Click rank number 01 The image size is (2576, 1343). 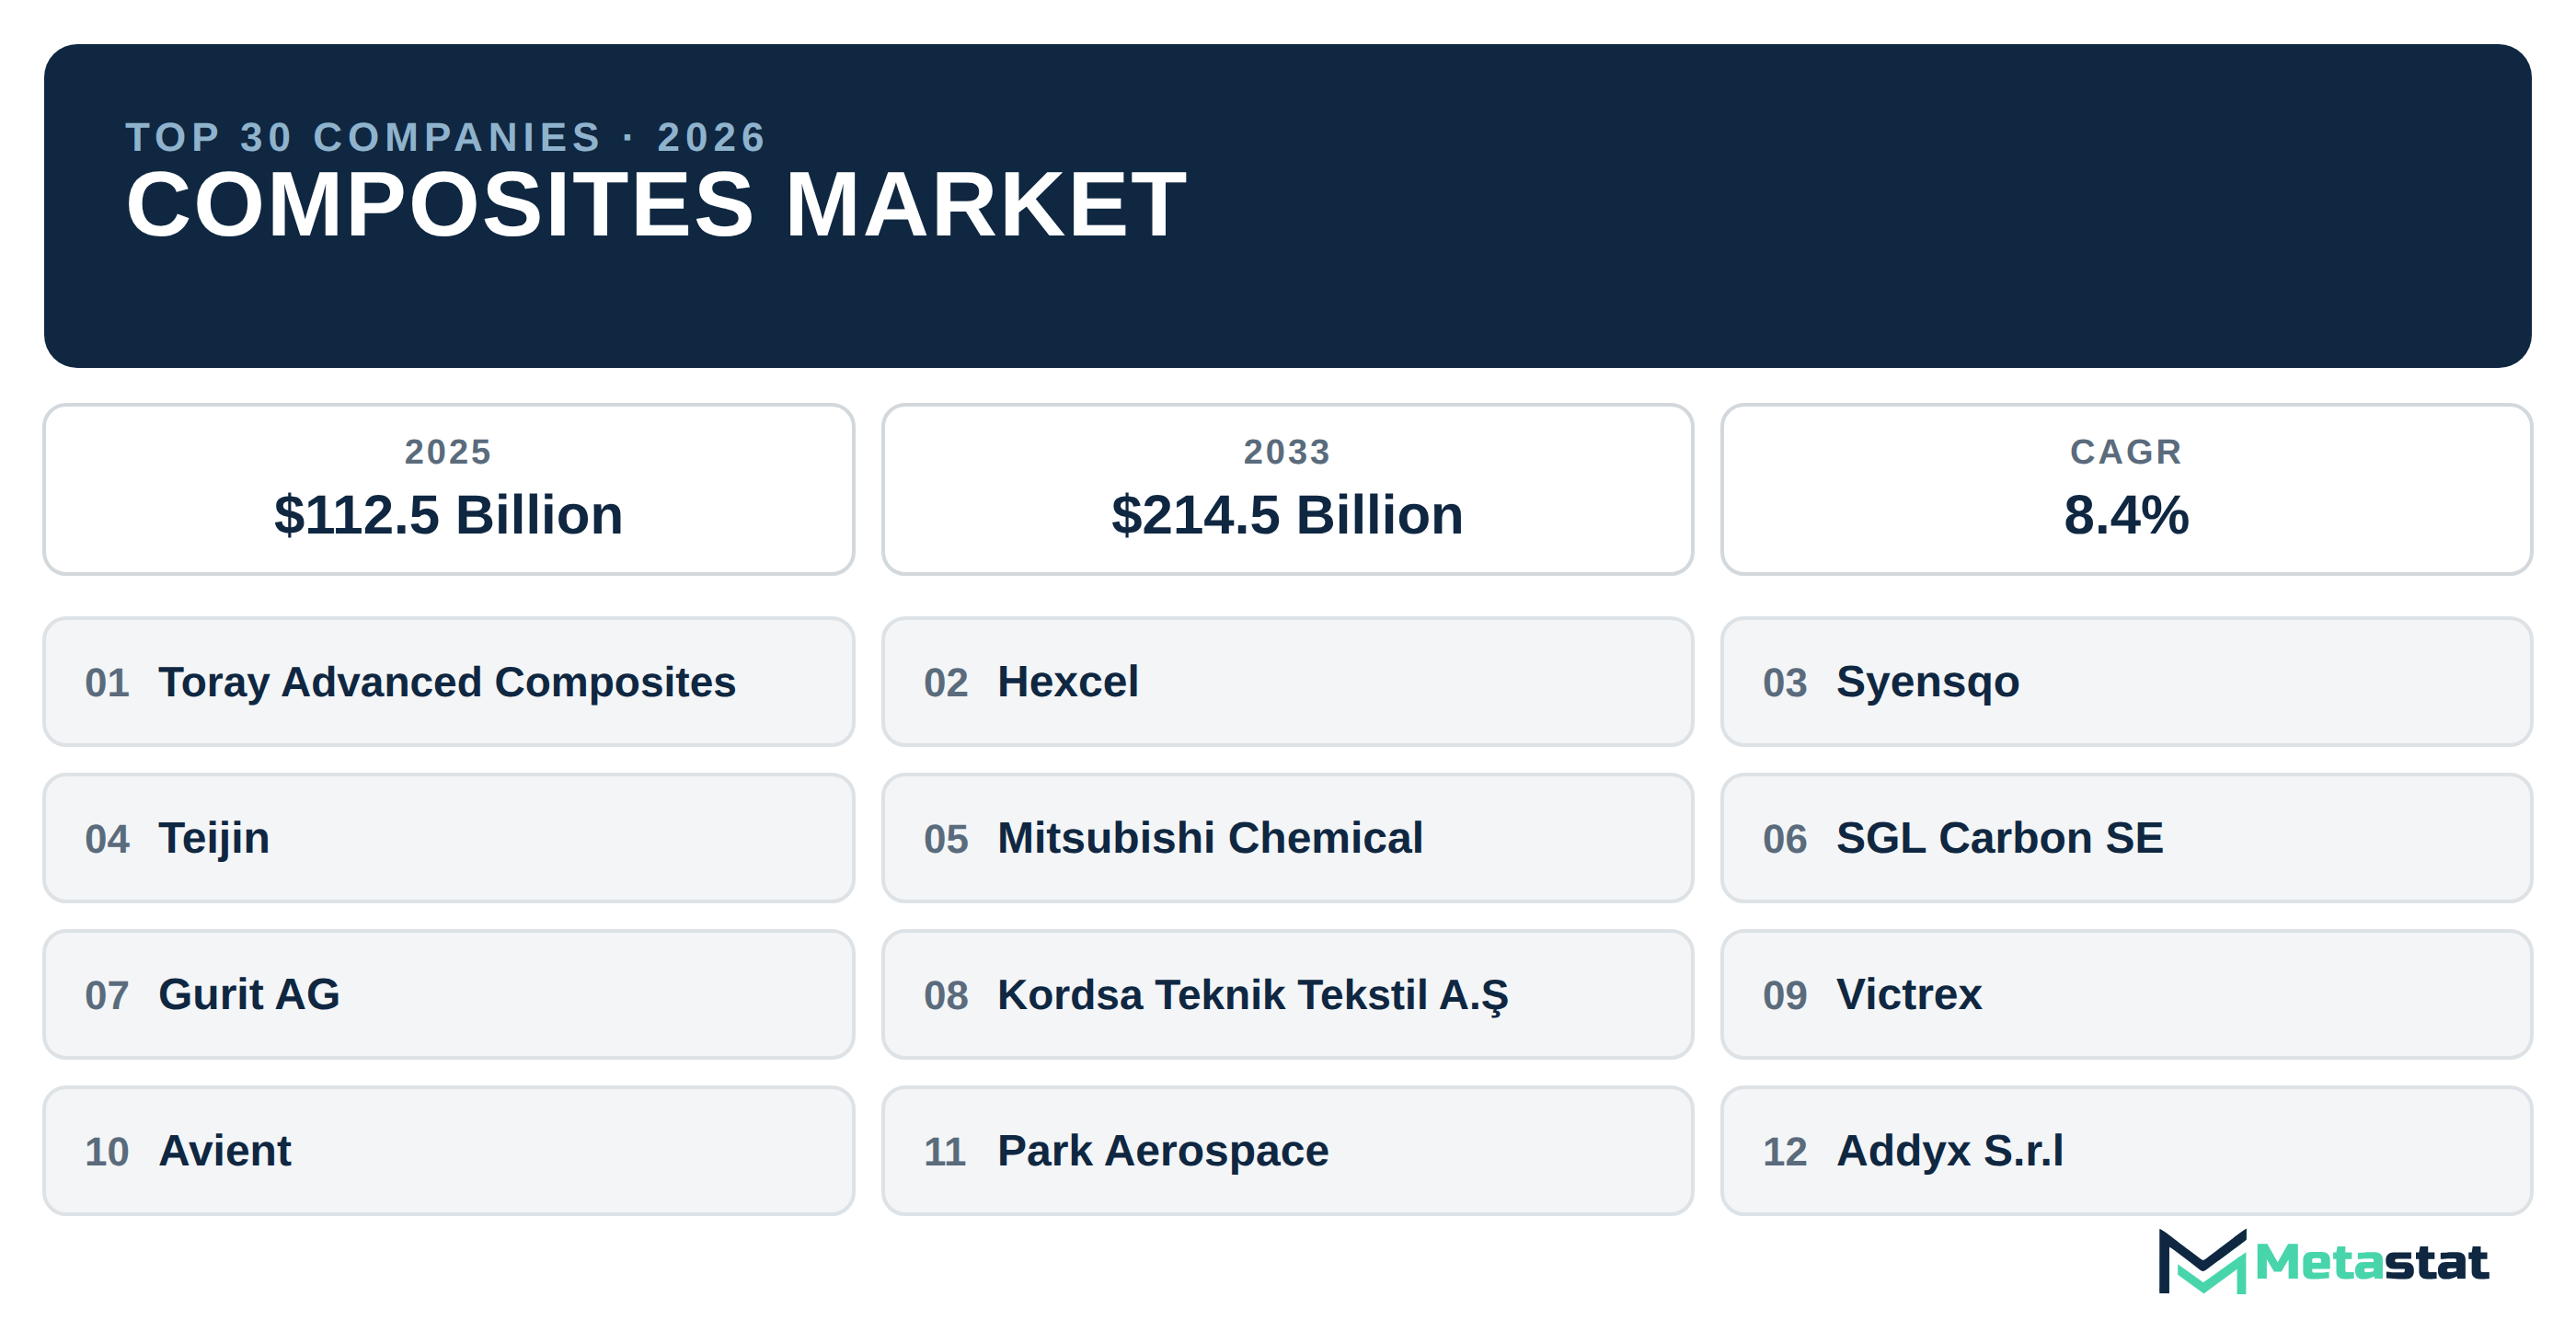pos(107,683)
